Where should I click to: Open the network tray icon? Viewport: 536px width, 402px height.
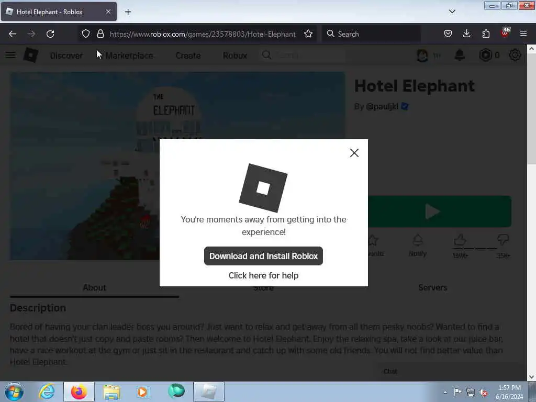click(471, 392)
